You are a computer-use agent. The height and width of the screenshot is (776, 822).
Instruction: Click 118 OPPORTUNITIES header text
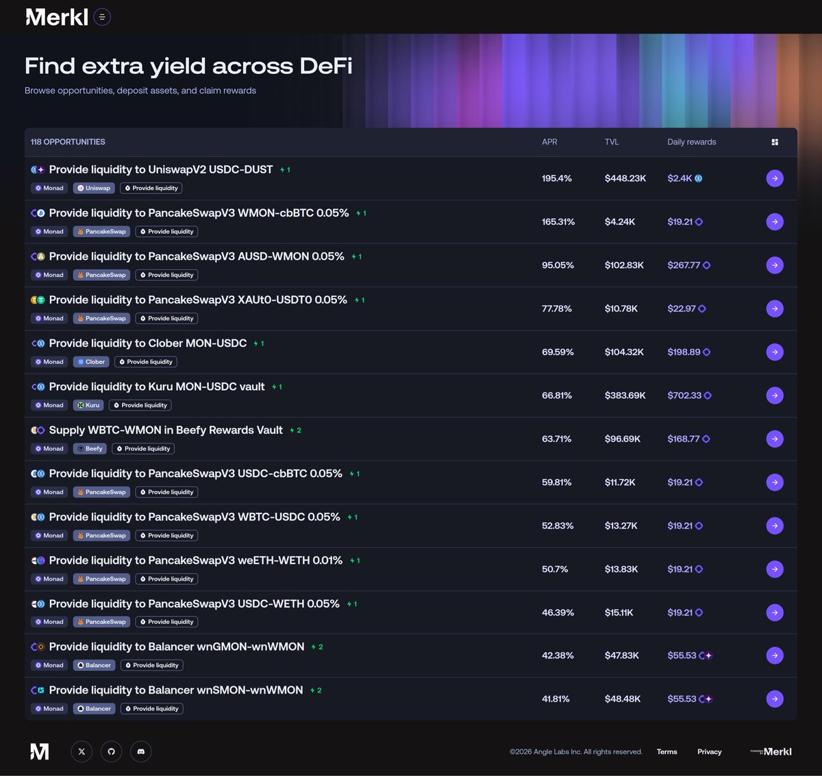click(68, 142)
